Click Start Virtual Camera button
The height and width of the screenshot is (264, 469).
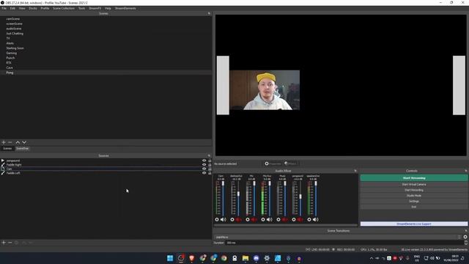(414, 184)
